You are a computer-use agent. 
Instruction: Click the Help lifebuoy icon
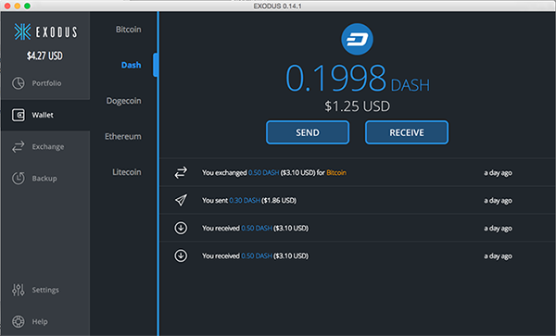click(19, 321)
